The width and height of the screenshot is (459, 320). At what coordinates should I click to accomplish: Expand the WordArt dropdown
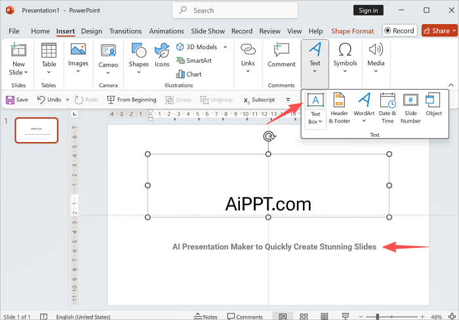point(363,120)
